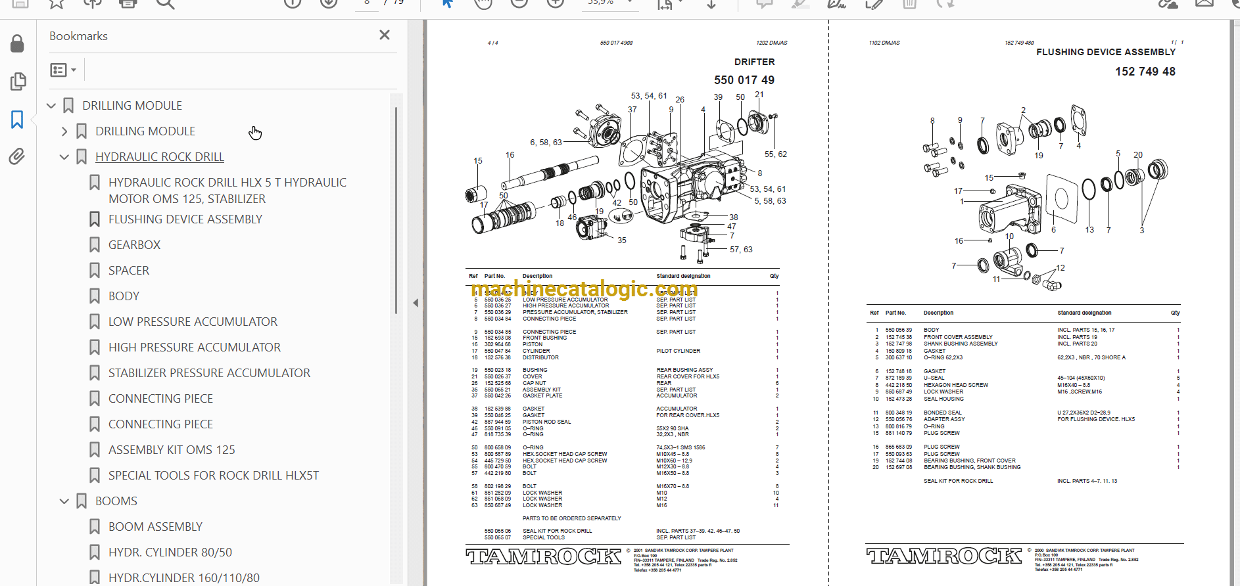Click the star icon in toolbar

pyautogui.click(x=57, y=4)
